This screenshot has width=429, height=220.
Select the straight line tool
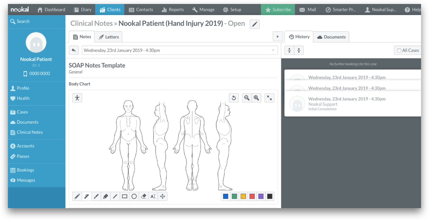click(115, 196)
